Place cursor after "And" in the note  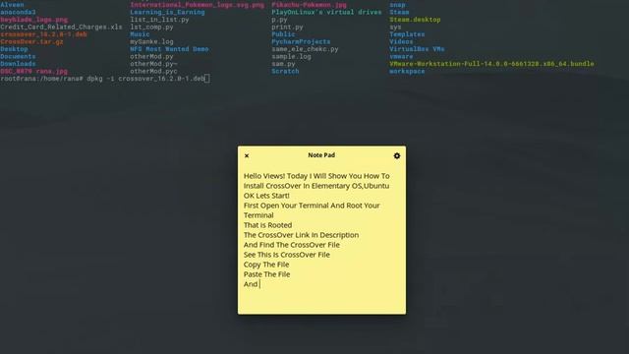259,284
